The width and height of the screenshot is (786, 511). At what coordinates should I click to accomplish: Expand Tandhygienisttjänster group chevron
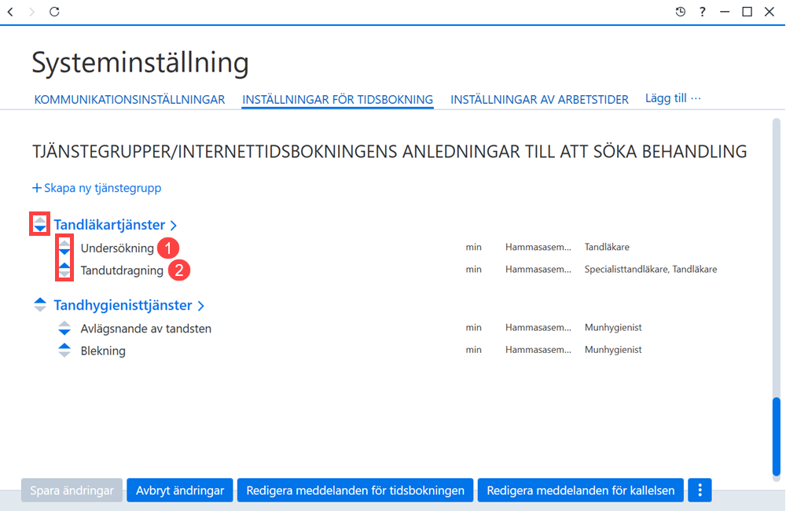coord(200,305)
